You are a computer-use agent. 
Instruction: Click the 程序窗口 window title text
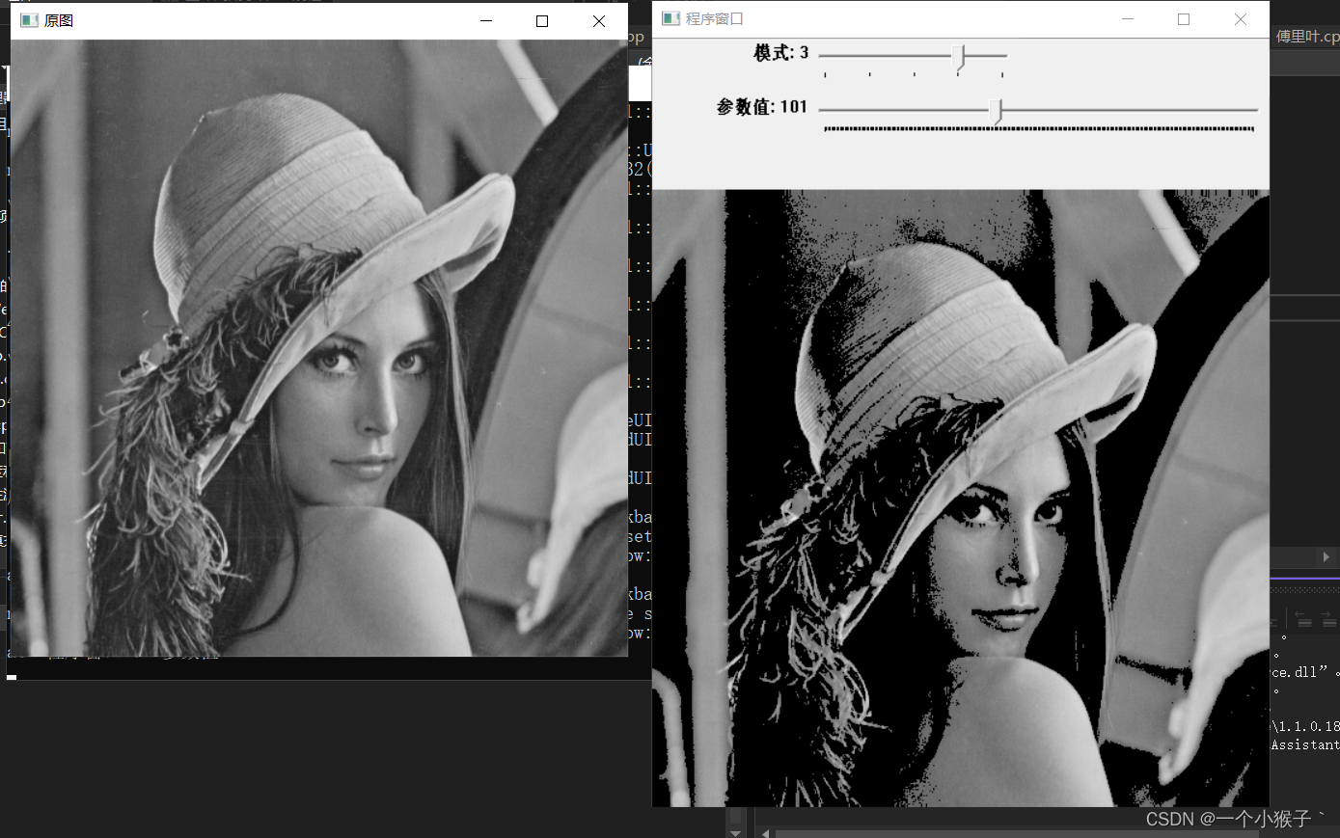715,18
